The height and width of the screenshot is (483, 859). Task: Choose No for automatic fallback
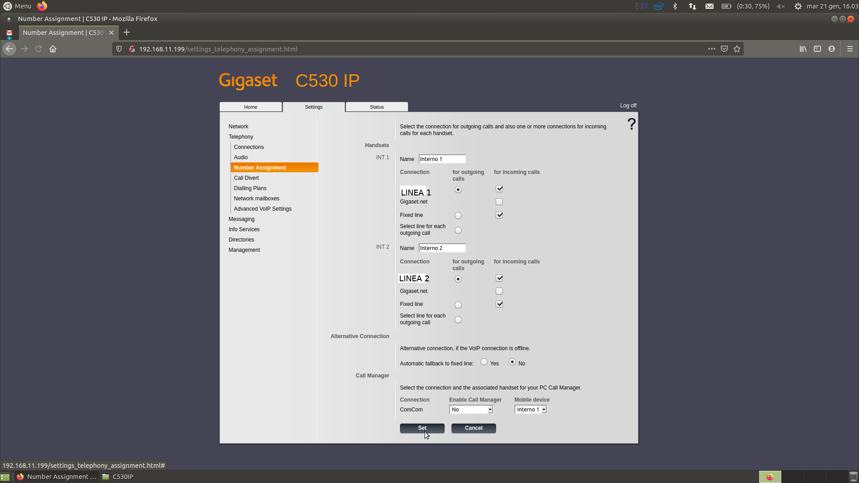512,362
